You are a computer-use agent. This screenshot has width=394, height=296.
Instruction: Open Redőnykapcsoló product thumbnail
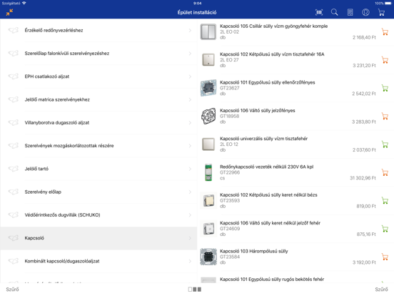[x=208, y=172]
